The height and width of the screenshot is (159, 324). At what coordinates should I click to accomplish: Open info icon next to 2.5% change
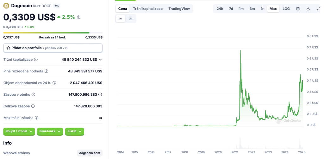tap(78, 17)
